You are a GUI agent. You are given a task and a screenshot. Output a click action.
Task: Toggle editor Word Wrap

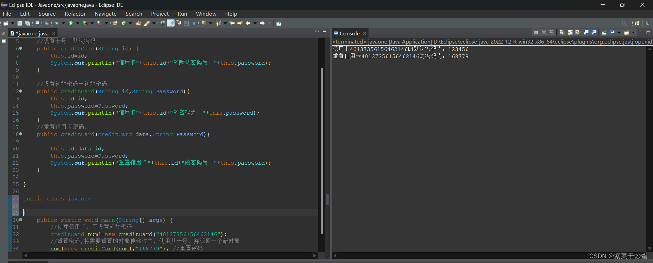[178, 23]
